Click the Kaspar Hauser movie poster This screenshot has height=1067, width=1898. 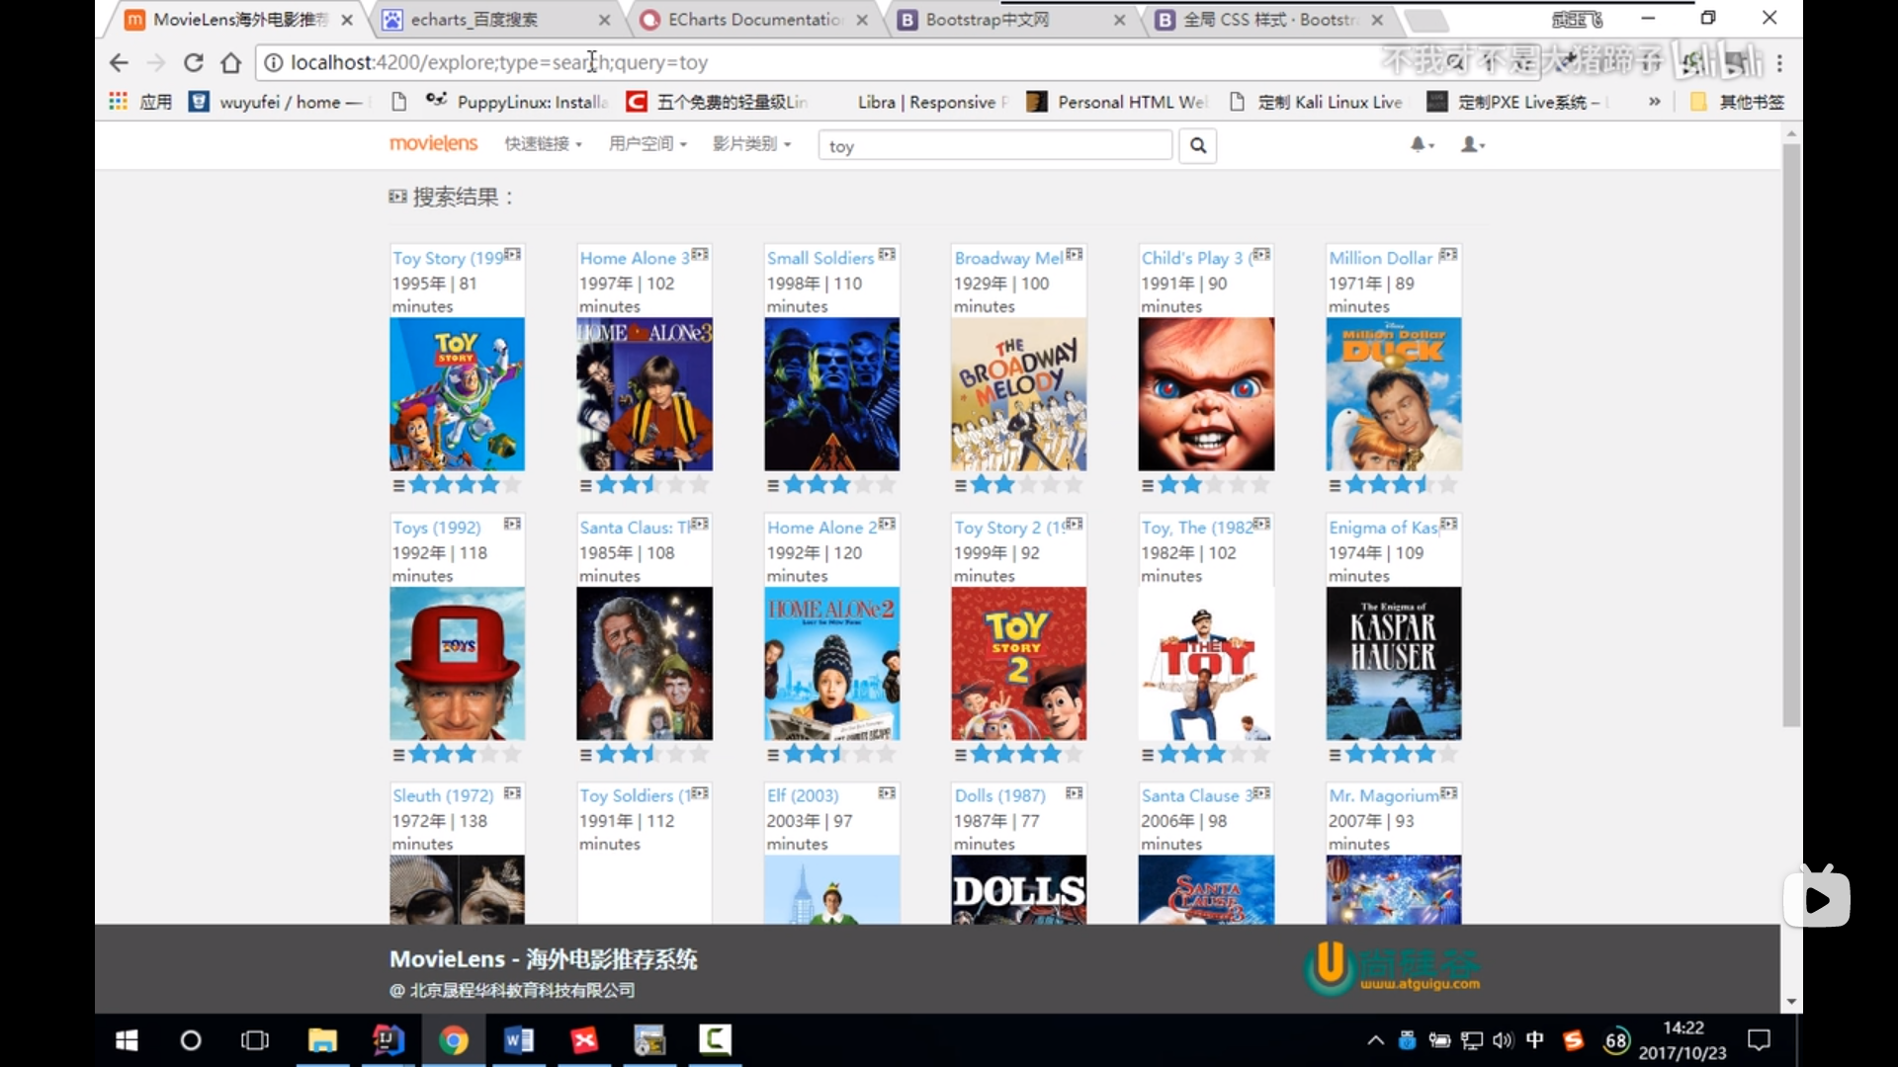pos(1393,663)
